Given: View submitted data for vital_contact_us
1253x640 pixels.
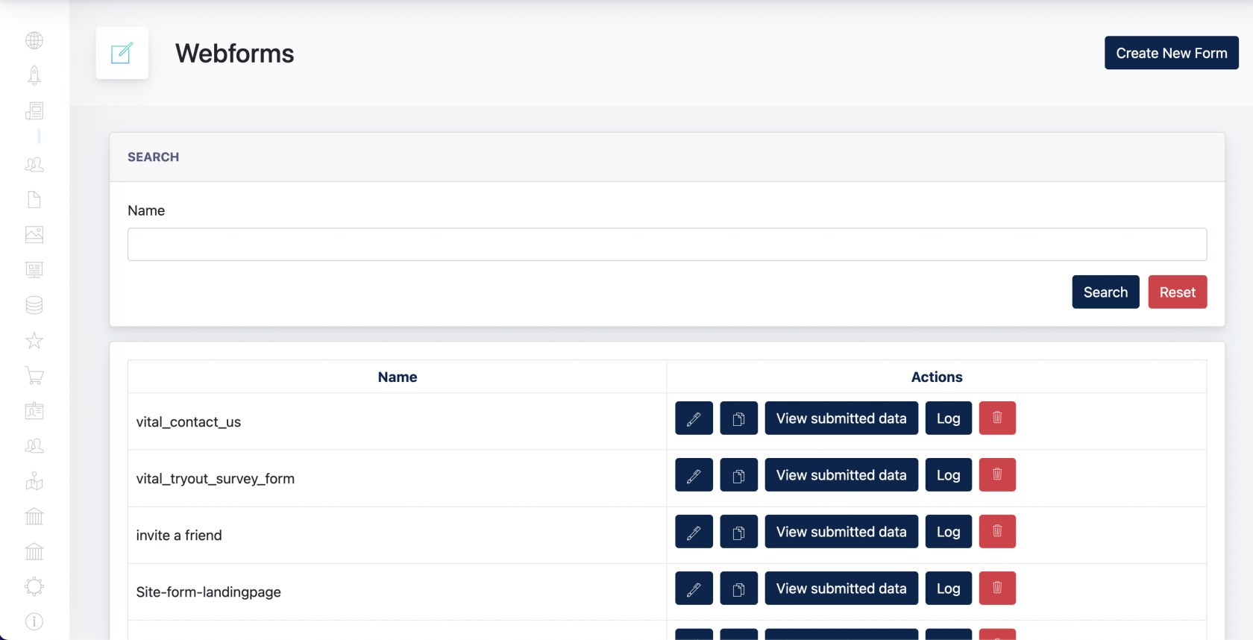Looking at the screenshot, I should [841, 418].
